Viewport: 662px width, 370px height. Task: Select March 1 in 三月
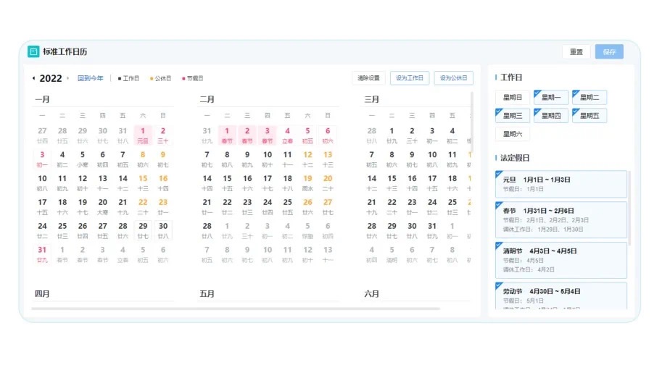pyautogui.click(x=392, y=135)
